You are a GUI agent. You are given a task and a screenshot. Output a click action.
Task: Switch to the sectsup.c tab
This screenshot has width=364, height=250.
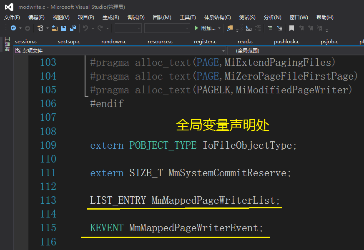point(69,42)
